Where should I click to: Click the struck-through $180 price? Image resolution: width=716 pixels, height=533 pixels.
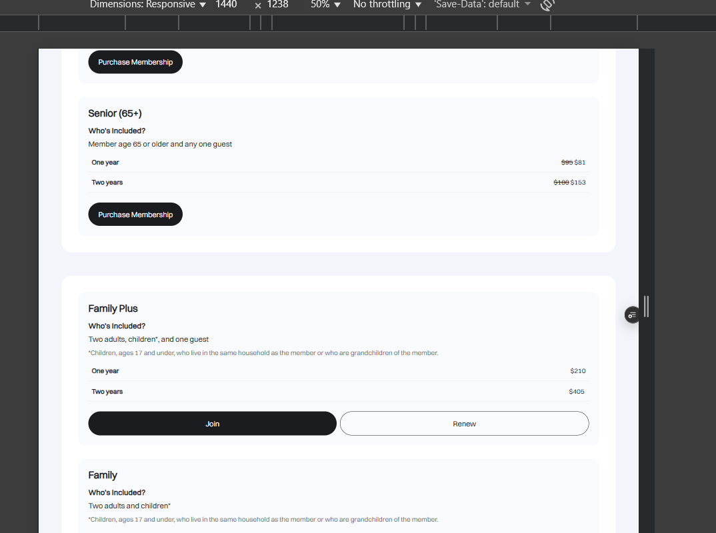click(x=561, y=183)
